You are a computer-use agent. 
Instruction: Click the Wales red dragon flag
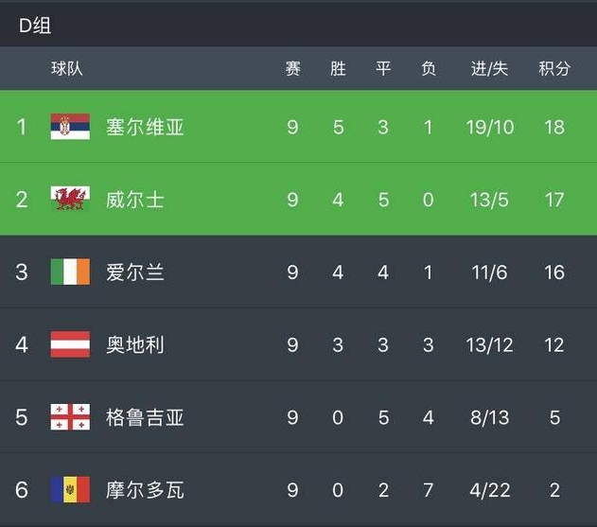[x=70, y=200]
